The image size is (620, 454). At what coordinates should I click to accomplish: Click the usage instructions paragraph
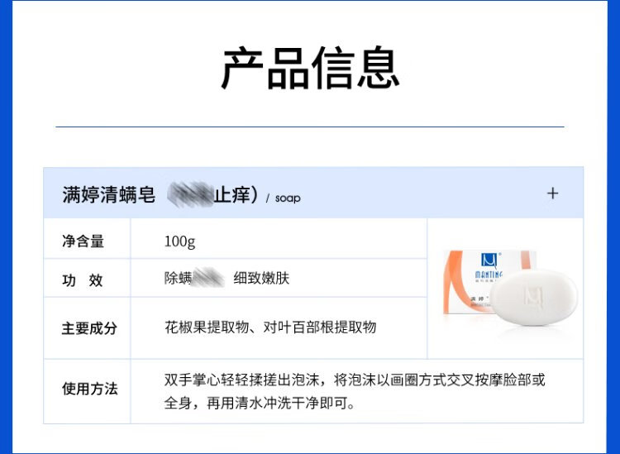point(355,392)
